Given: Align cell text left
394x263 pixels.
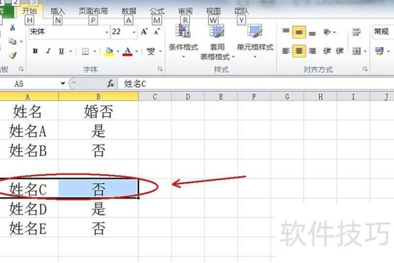Looking at the screenshot, I should pos(286,51).
